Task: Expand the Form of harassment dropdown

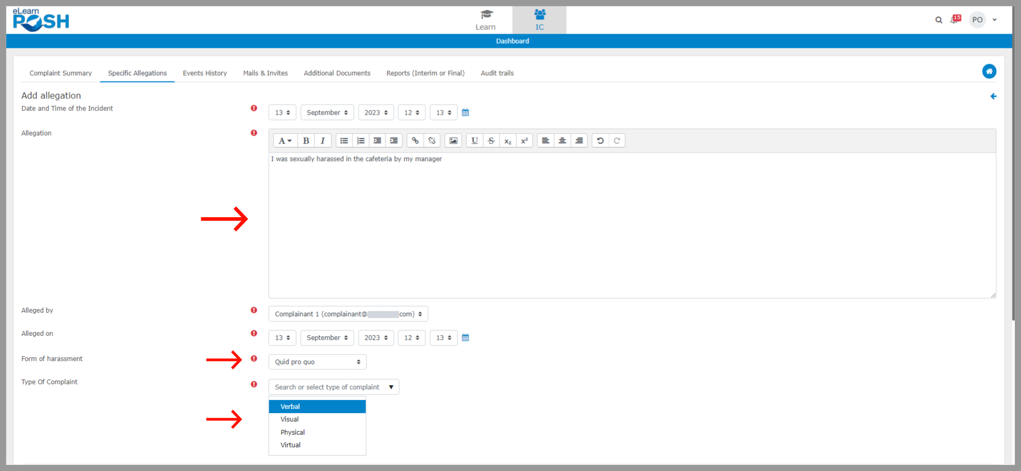Action: pyautogui.click(x=317, y=362)
